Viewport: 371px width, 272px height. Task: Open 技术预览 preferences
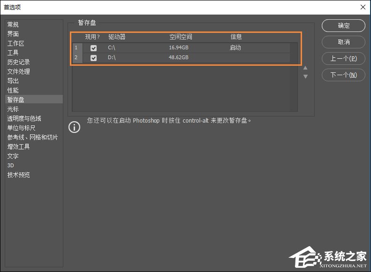click(18, 175)
